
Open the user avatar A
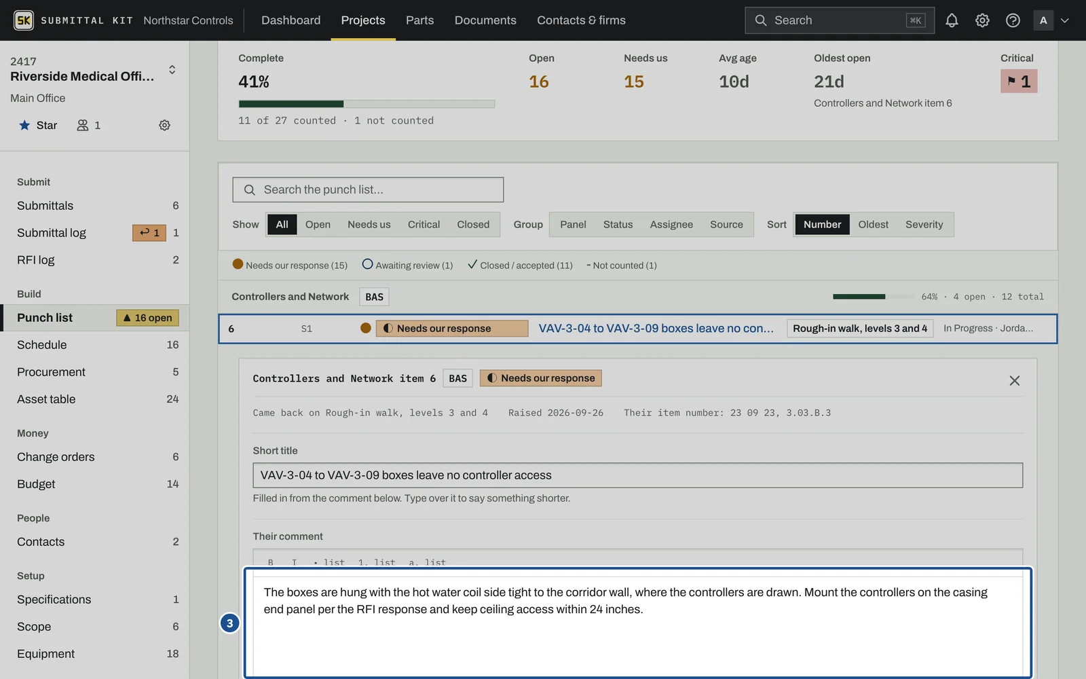(x=1043, y=20)
